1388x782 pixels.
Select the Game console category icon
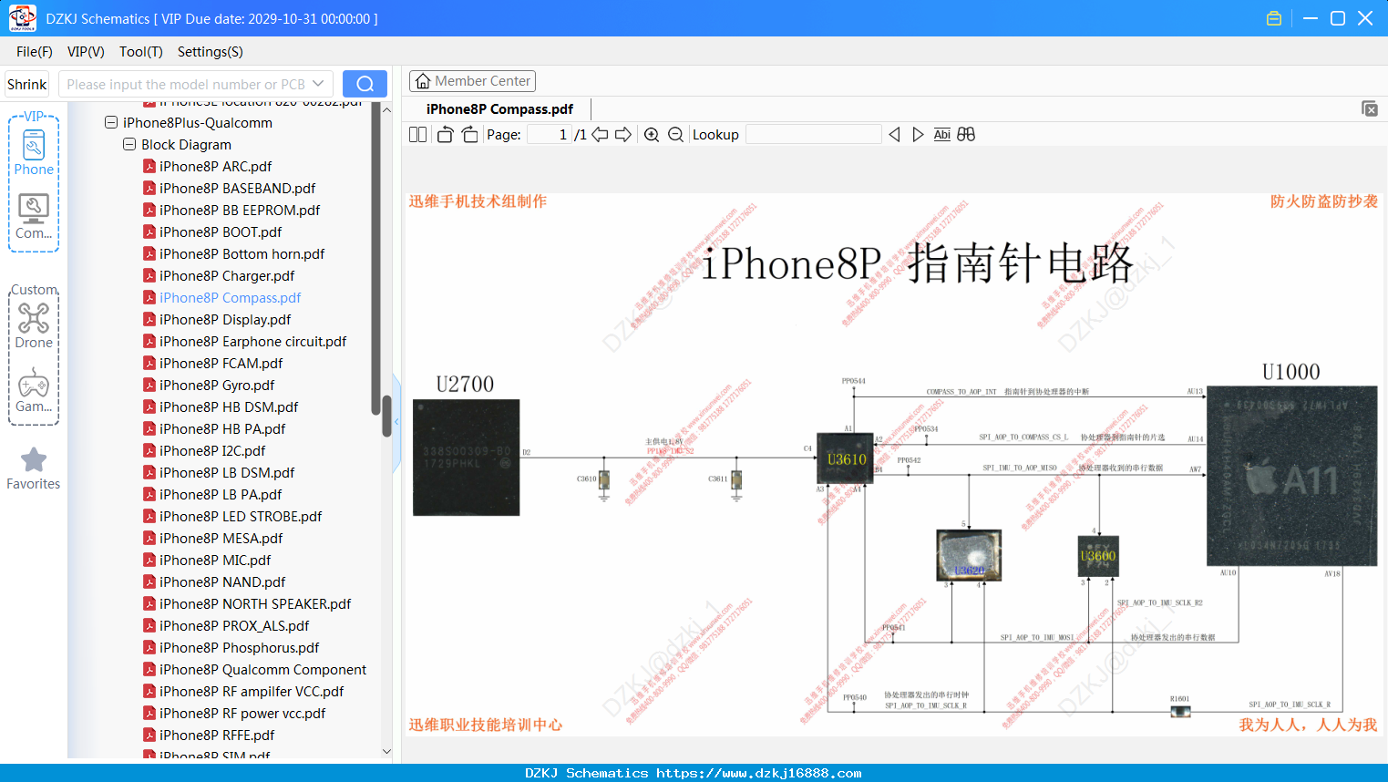34,390
